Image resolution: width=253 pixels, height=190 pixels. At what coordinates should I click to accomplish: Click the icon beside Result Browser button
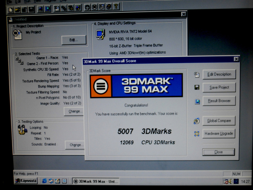click(x=197, y=102)
